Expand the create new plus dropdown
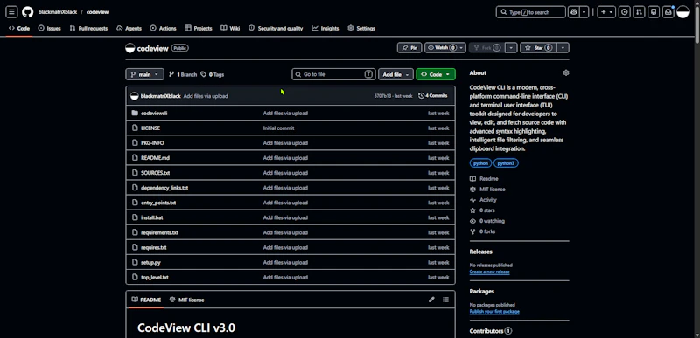Screen dimensions: 700x338 pyautogui.click(x=606, y=12)
